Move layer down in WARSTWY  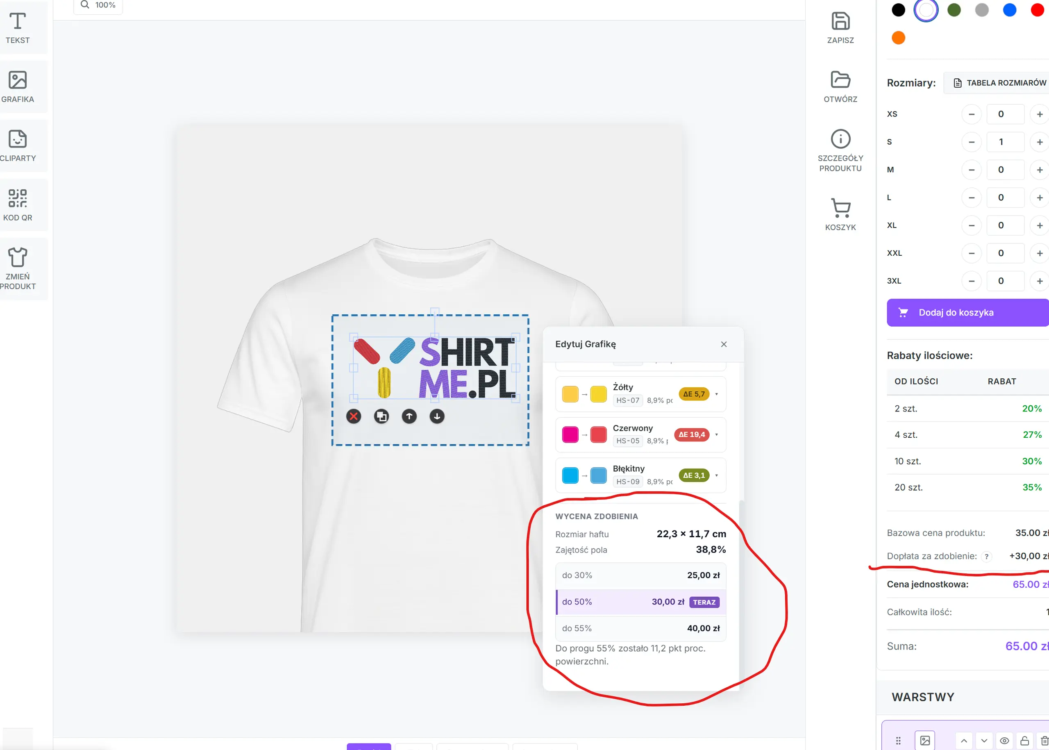(984, 741)
